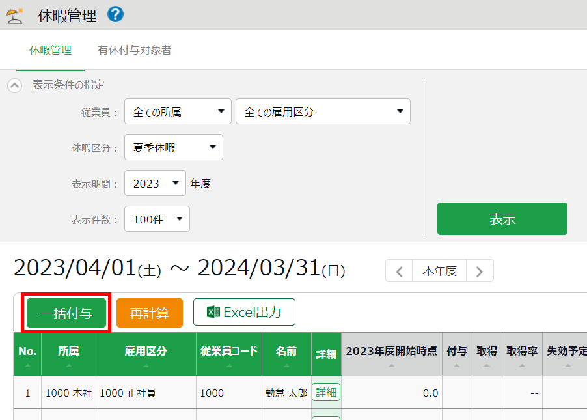Viewport: 587px width, 420px height.
Task: Sort by the 付与 column header
Action: click(x=457, y=354)
